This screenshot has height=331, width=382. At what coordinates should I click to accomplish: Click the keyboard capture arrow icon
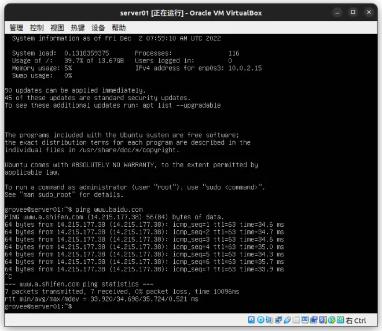[340, 319]
